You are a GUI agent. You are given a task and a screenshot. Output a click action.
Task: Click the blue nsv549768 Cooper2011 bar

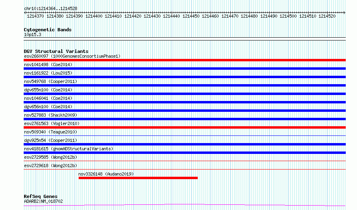click(x=185, y=85)
